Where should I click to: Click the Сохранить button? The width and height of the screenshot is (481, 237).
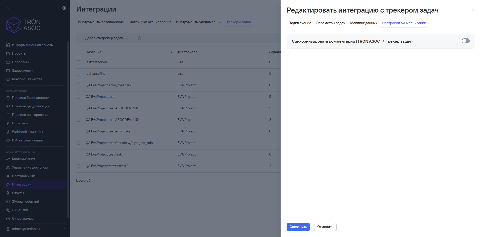point(298,227)
